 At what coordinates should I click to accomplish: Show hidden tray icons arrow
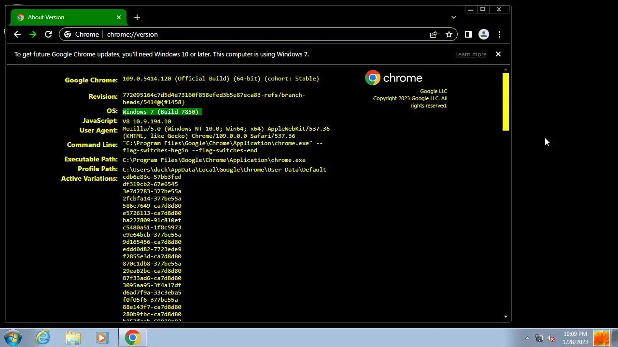coord(527,338)
